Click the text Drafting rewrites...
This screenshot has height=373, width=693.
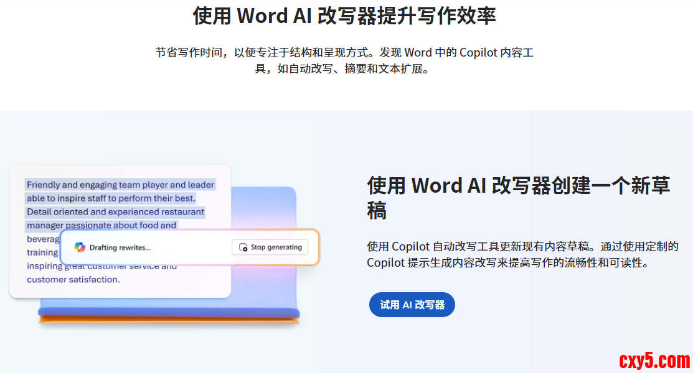[120, 247]
